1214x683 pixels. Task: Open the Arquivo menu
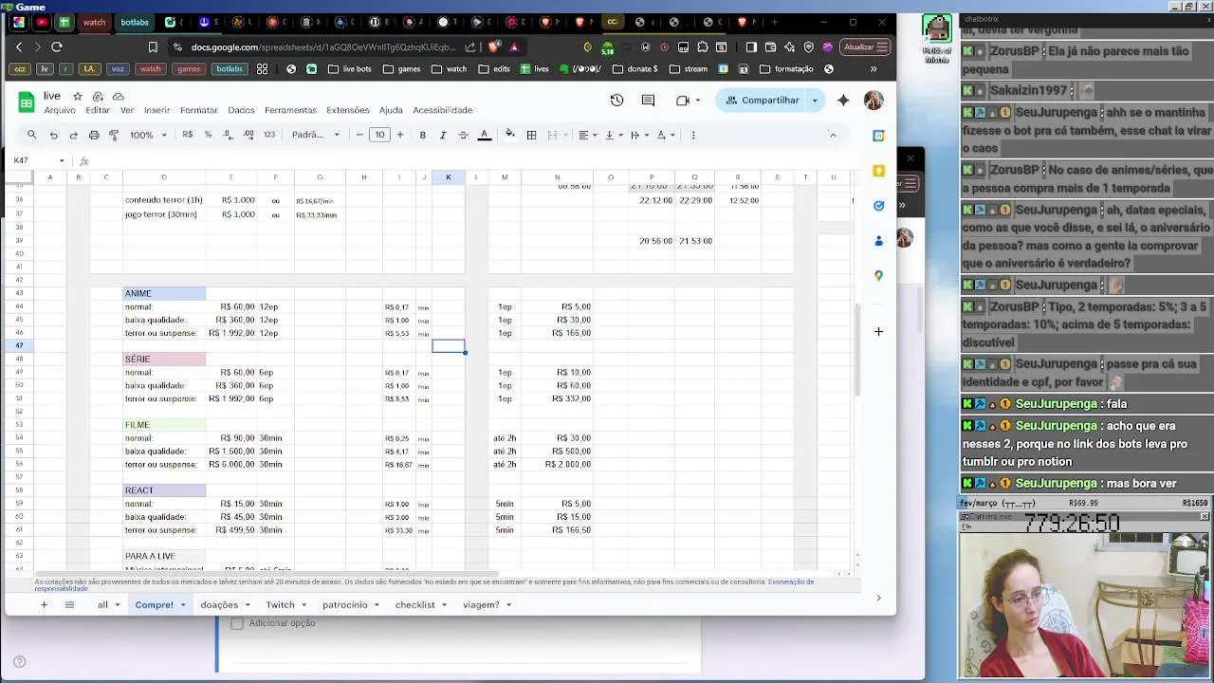click(x=60, y=110)
